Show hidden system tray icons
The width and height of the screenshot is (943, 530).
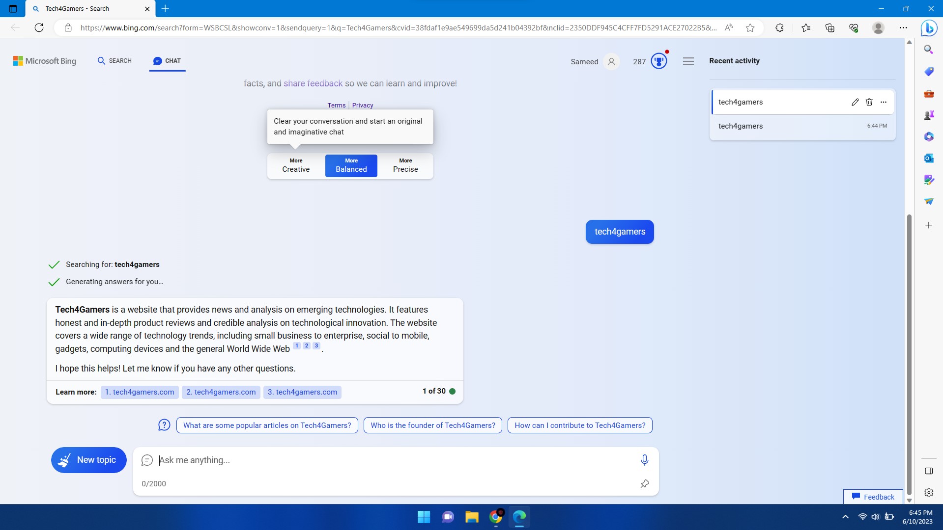point(845,517)
